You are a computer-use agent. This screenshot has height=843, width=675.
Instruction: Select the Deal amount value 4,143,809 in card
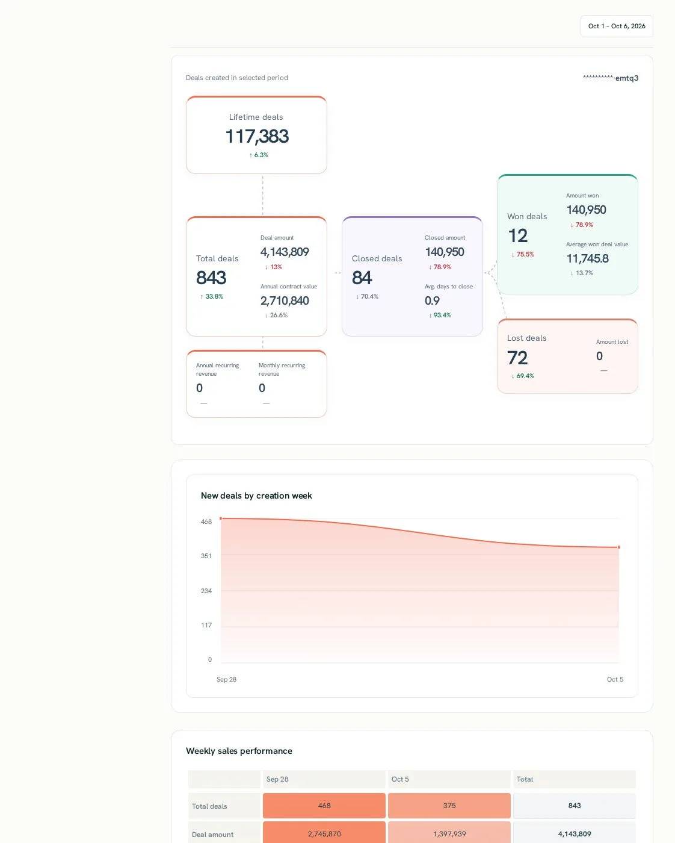click(x=285, y=252)
